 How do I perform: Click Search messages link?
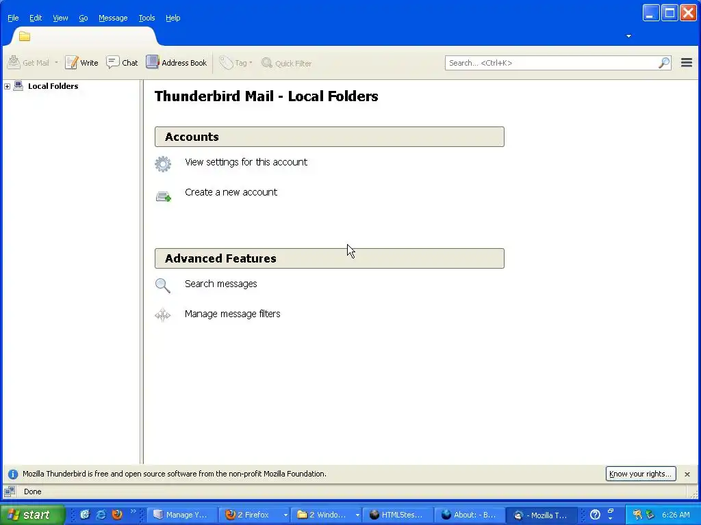click(x=221, y=284)
